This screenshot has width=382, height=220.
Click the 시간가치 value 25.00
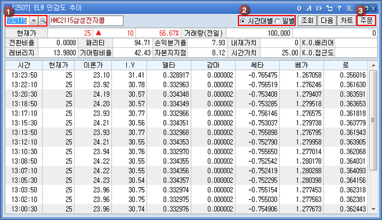point(290,53)
